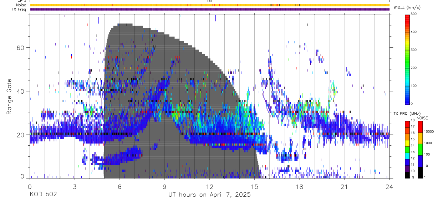This screenshot has width=438, height=202.
Task: Pick the green swatch in NOISE legend
Action: 421,150
